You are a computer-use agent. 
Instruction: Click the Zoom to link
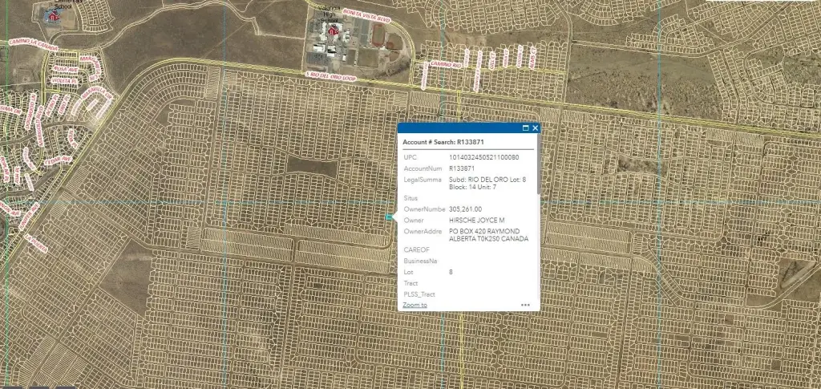[x=415, y=305]
